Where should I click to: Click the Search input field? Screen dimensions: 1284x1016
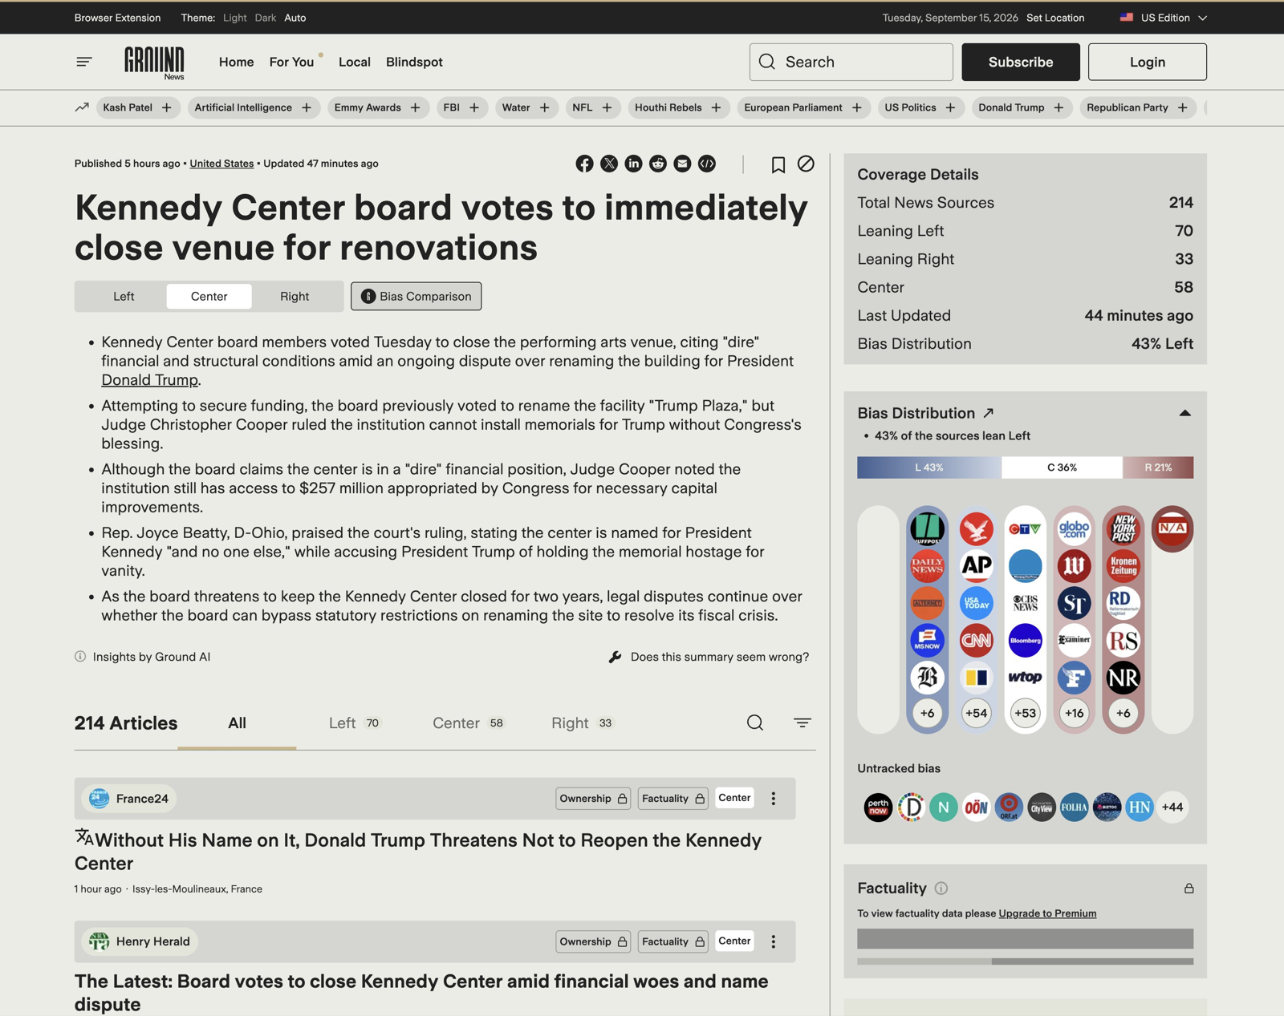851,62
